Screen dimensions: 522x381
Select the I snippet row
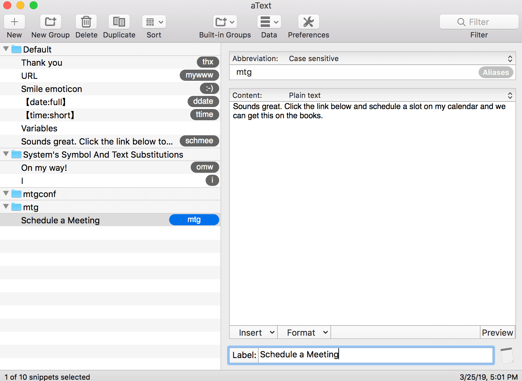pos(110,181)
